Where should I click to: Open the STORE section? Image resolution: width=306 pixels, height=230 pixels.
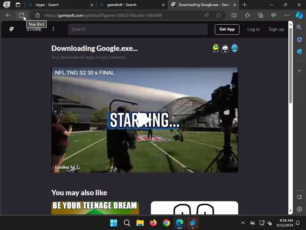34,29
